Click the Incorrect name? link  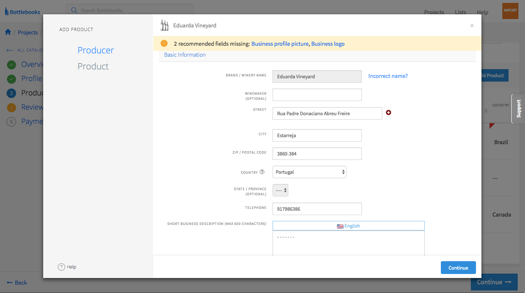click(388, 76)
